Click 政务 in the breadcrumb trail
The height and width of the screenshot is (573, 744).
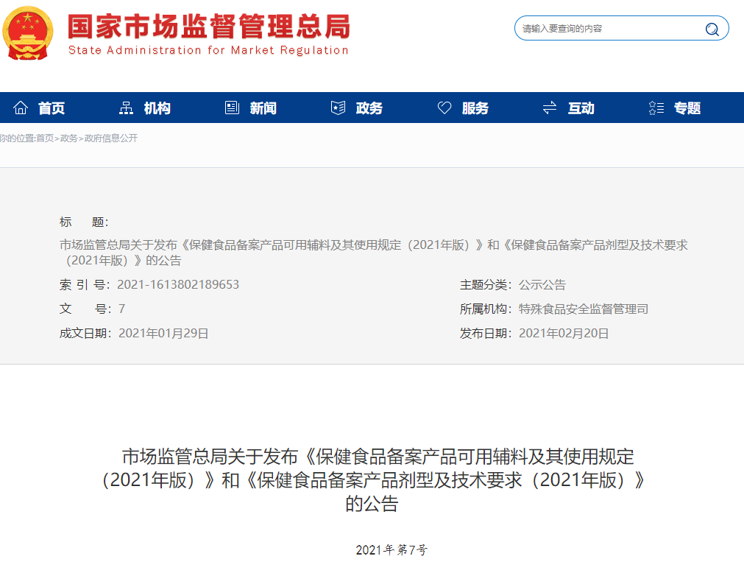(x=68, y=138)
